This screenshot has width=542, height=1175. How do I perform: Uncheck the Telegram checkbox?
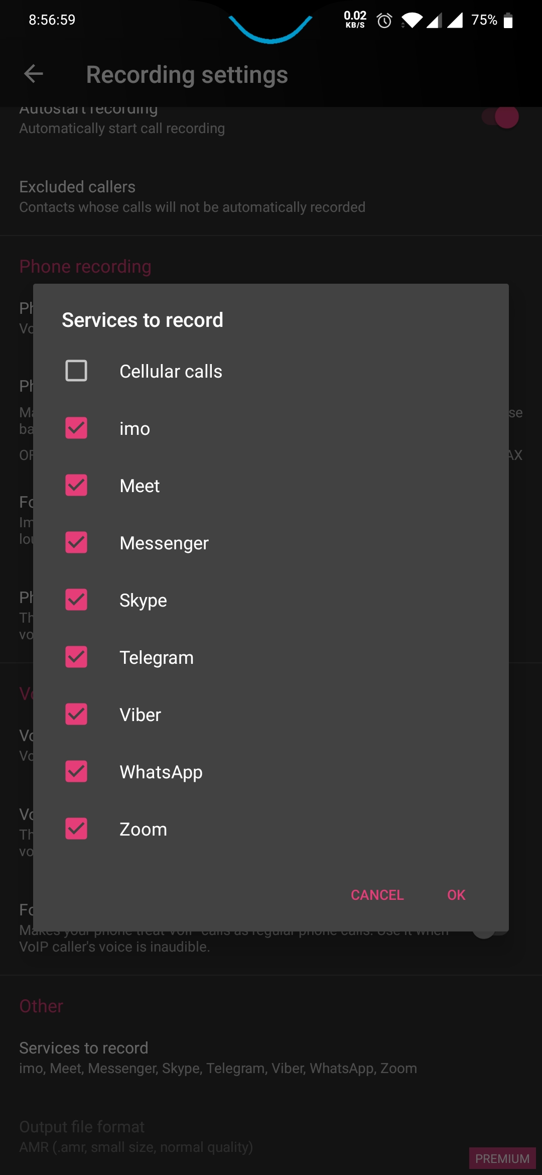pos(76,657)
